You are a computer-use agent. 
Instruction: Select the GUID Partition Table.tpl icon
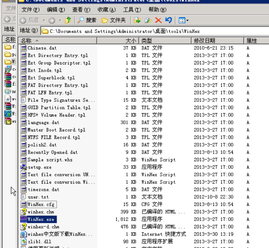pyautogui.click(x=24, y=107)
